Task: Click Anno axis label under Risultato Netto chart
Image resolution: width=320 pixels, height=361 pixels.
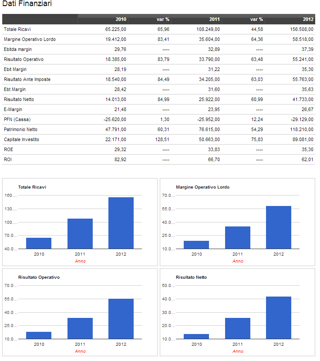Action: click(238, 351)
